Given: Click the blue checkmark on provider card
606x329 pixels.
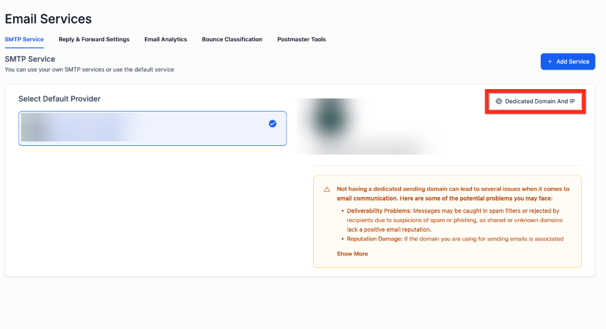Looking at the screenshot, I should [272, 124].
